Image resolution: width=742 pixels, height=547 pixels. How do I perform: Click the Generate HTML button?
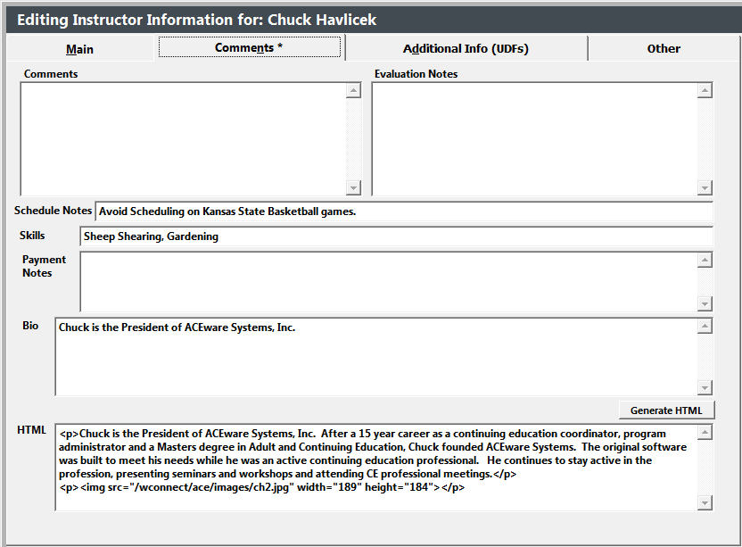[666, 410]
